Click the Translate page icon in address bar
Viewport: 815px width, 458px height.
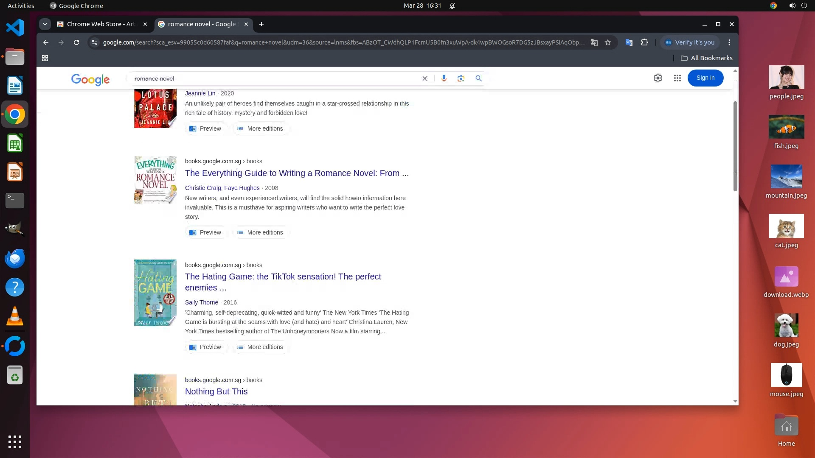594,42
